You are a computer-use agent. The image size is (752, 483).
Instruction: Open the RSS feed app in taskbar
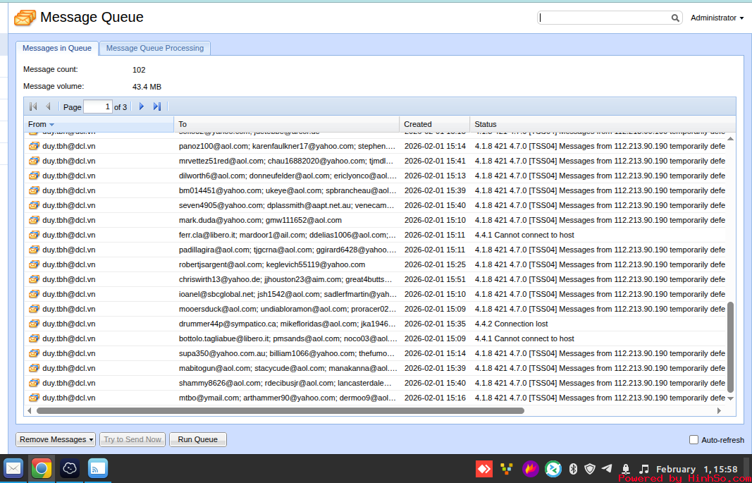pyautogui.click(x=97, y=468)
